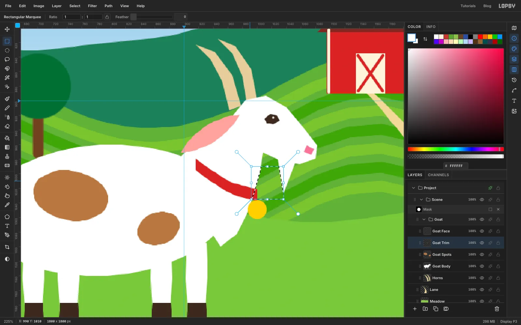Select the Paint Bucket tool

[7, 138]
